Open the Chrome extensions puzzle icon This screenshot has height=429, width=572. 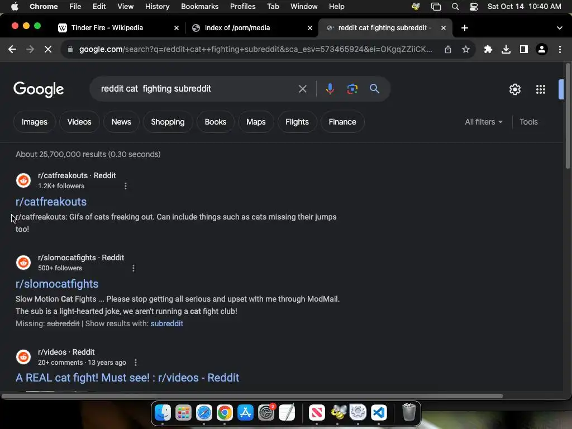[488, 49]
